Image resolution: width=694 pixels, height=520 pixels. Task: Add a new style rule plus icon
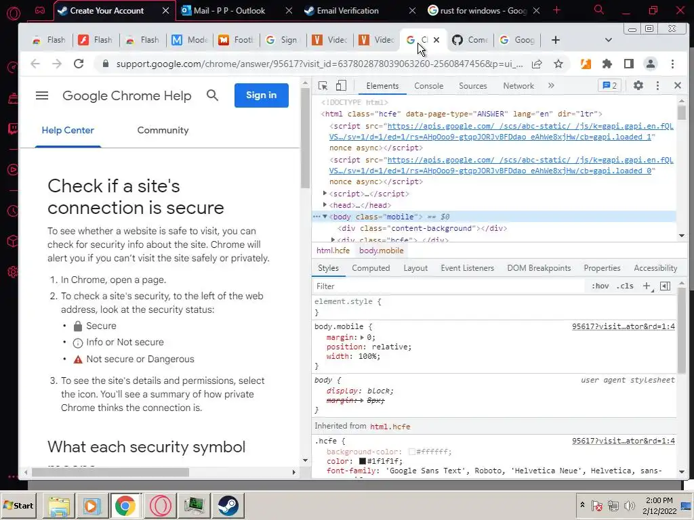(x=647, y=286)
